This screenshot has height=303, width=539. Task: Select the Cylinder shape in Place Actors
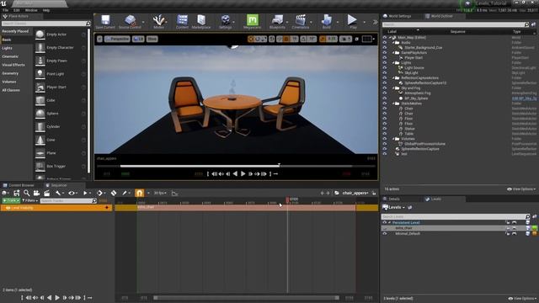40,126
